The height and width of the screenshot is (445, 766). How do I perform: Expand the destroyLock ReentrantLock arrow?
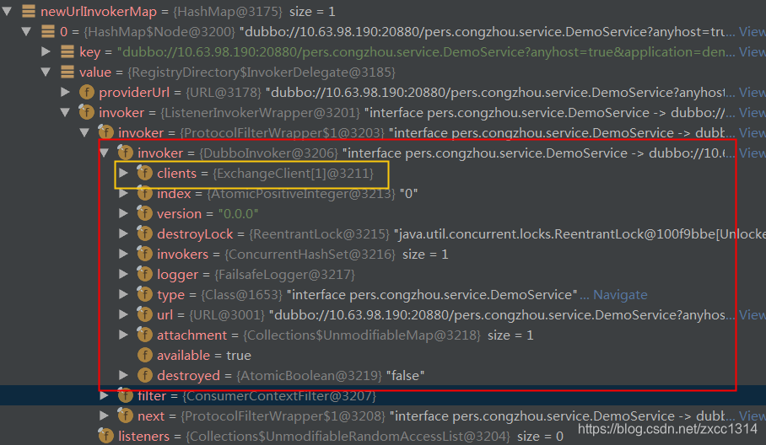click(124, 234)
